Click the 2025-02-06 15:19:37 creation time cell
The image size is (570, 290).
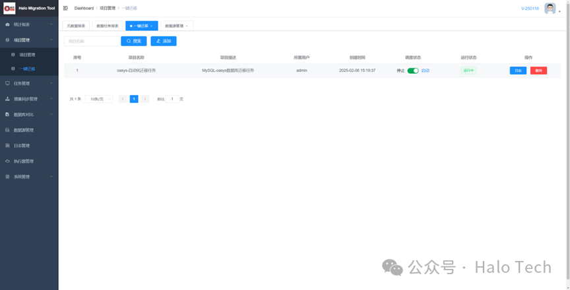coord(358,71)
